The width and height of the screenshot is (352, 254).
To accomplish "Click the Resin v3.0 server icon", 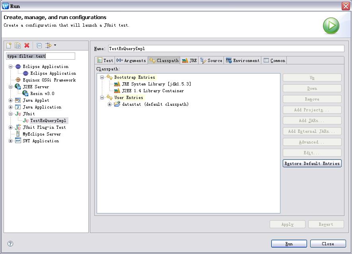I will point(25,93).
